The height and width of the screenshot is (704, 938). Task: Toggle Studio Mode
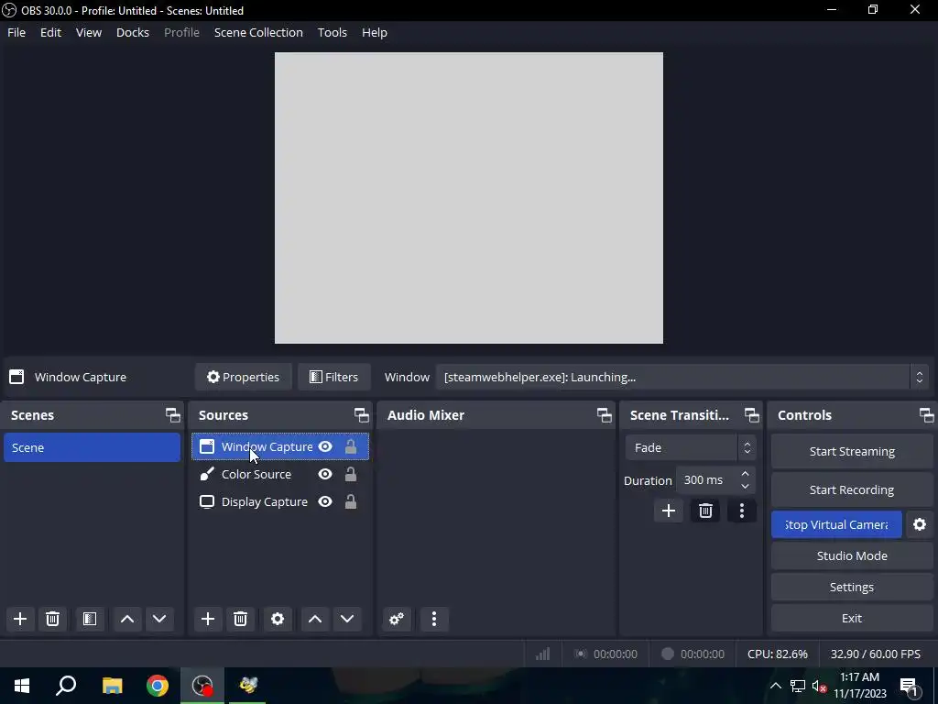coord(852,555)
